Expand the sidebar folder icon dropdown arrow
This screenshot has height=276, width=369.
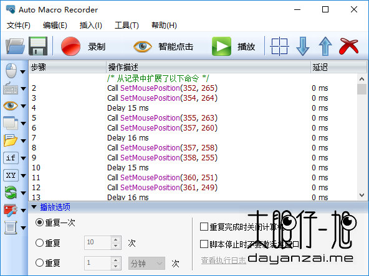click(23, 141)
